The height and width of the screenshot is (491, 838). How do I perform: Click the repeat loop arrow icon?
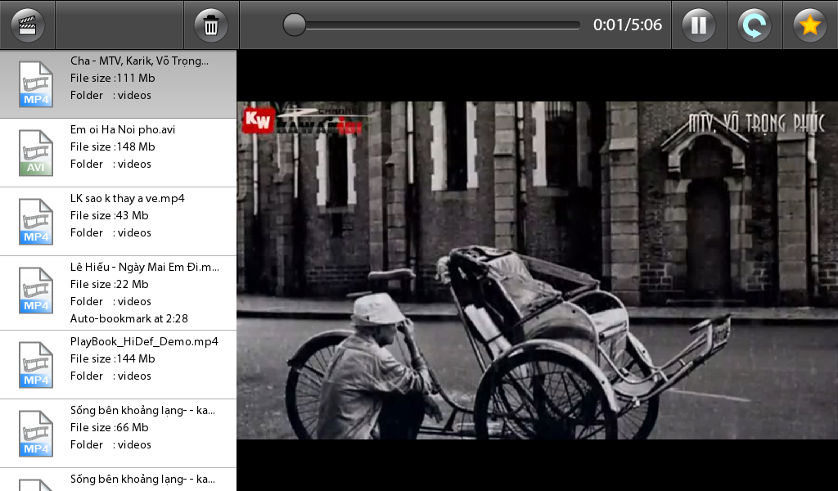[754, 25]
